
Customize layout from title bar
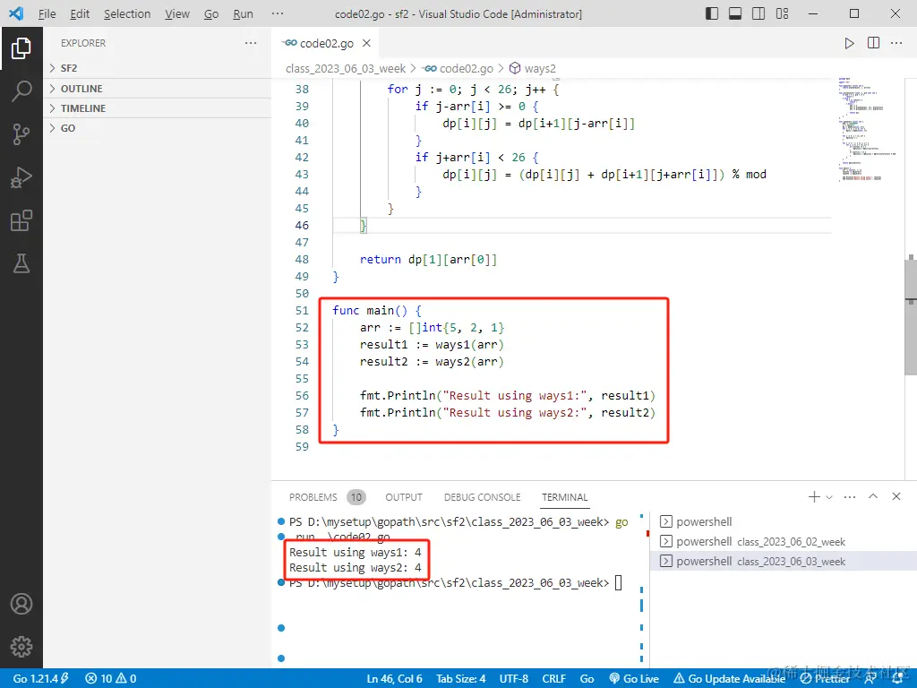click(x=782, y=13)
